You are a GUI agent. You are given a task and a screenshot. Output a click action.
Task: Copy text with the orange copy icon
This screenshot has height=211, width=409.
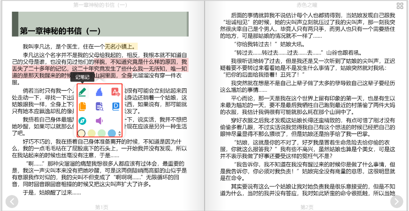click(83, 106)
